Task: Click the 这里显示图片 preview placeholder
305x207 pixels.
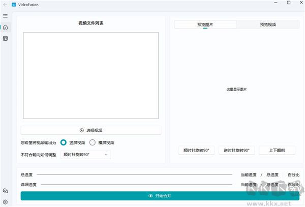Action: point(236,90)
